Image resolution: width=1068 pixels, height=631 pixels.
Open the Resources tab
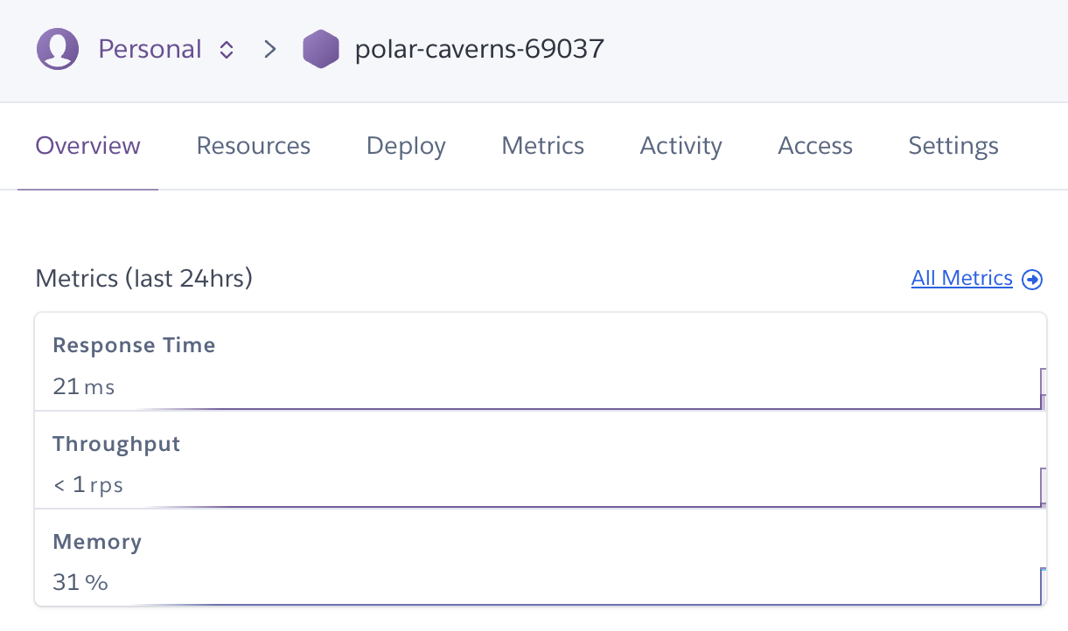click(253, 146)
